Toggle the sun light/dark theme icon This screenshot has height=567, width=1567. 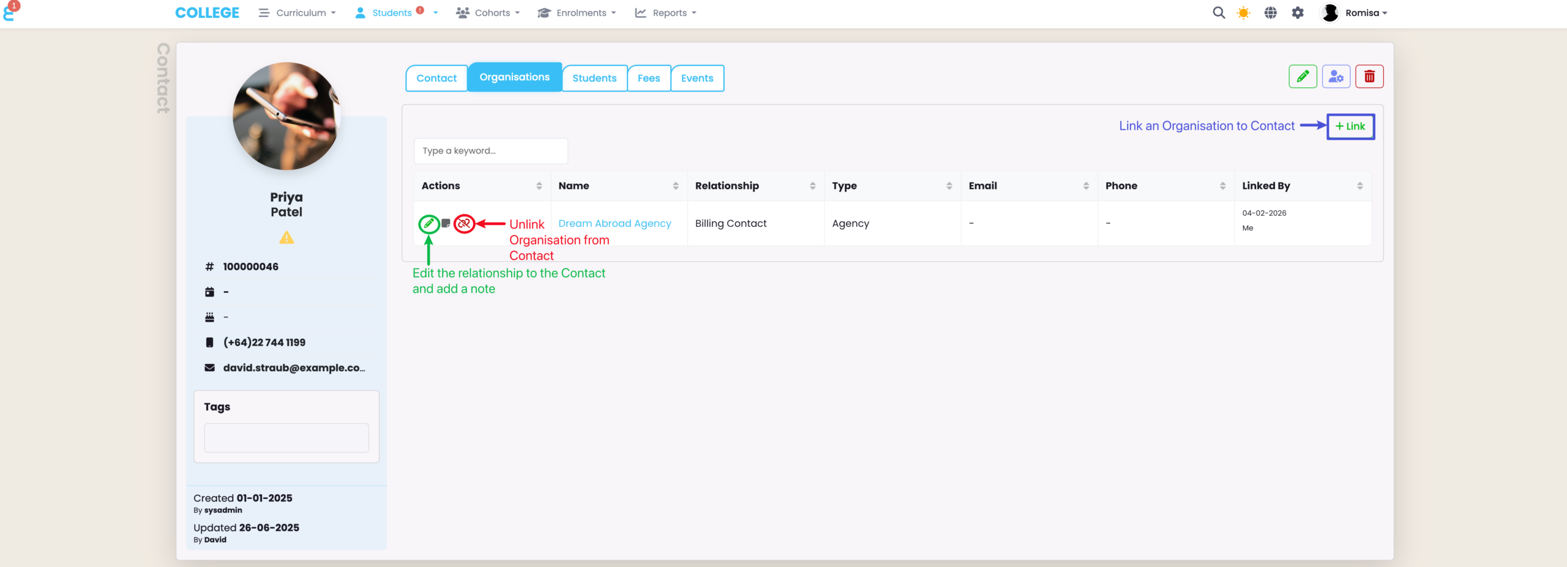click(1243, 13)
